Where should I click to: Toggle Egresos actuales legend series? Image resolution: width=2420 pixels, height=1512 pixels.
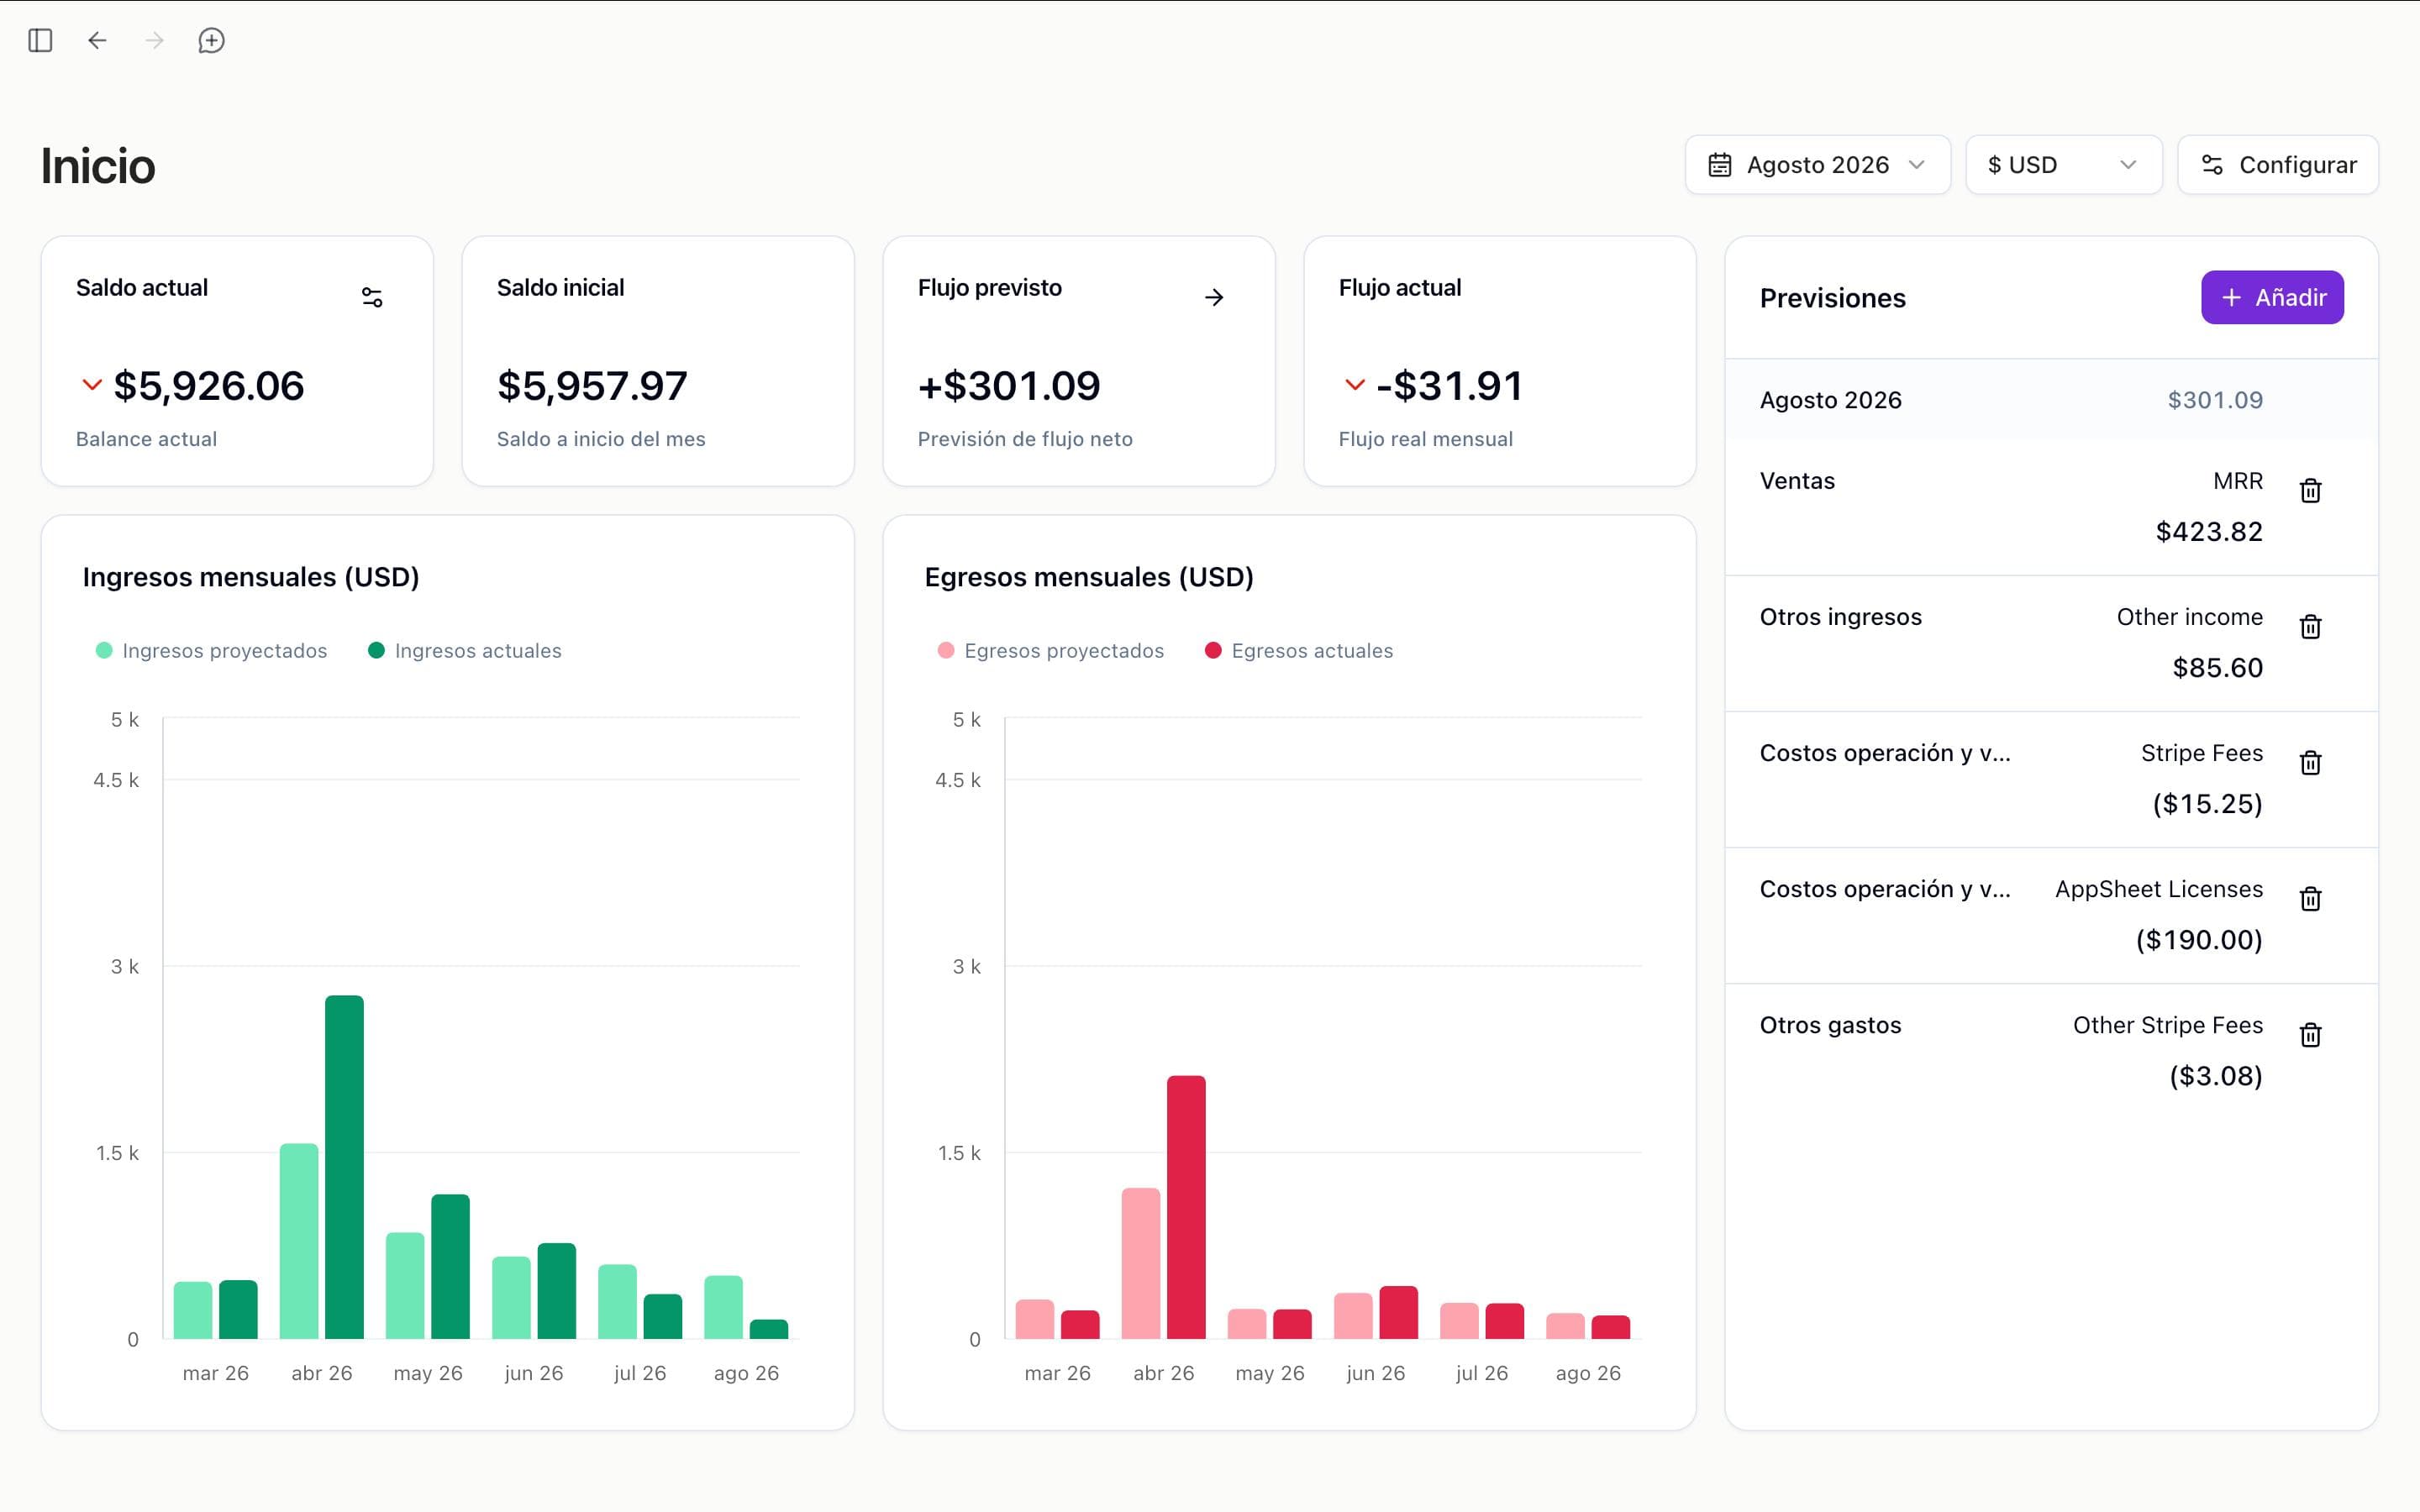click(x=1299, y=651)
